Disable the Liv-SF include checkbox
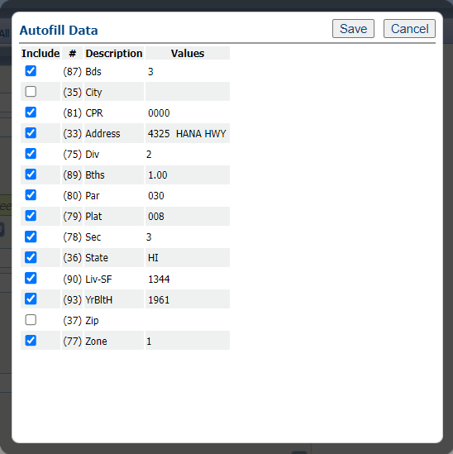The width and height of the screenshot is (453, 454). pos(31,278)
